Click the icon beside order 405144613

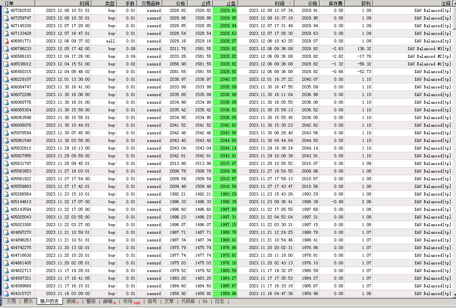click(x=6, y=202)
